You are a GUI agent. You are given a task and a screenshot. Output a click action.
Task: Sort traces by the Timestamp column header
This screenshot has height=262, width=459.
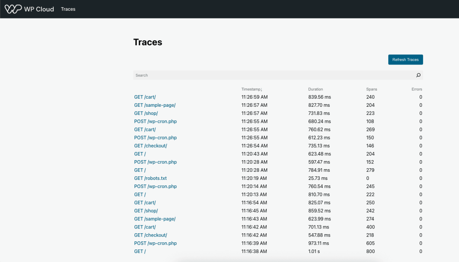click(251, 89)
